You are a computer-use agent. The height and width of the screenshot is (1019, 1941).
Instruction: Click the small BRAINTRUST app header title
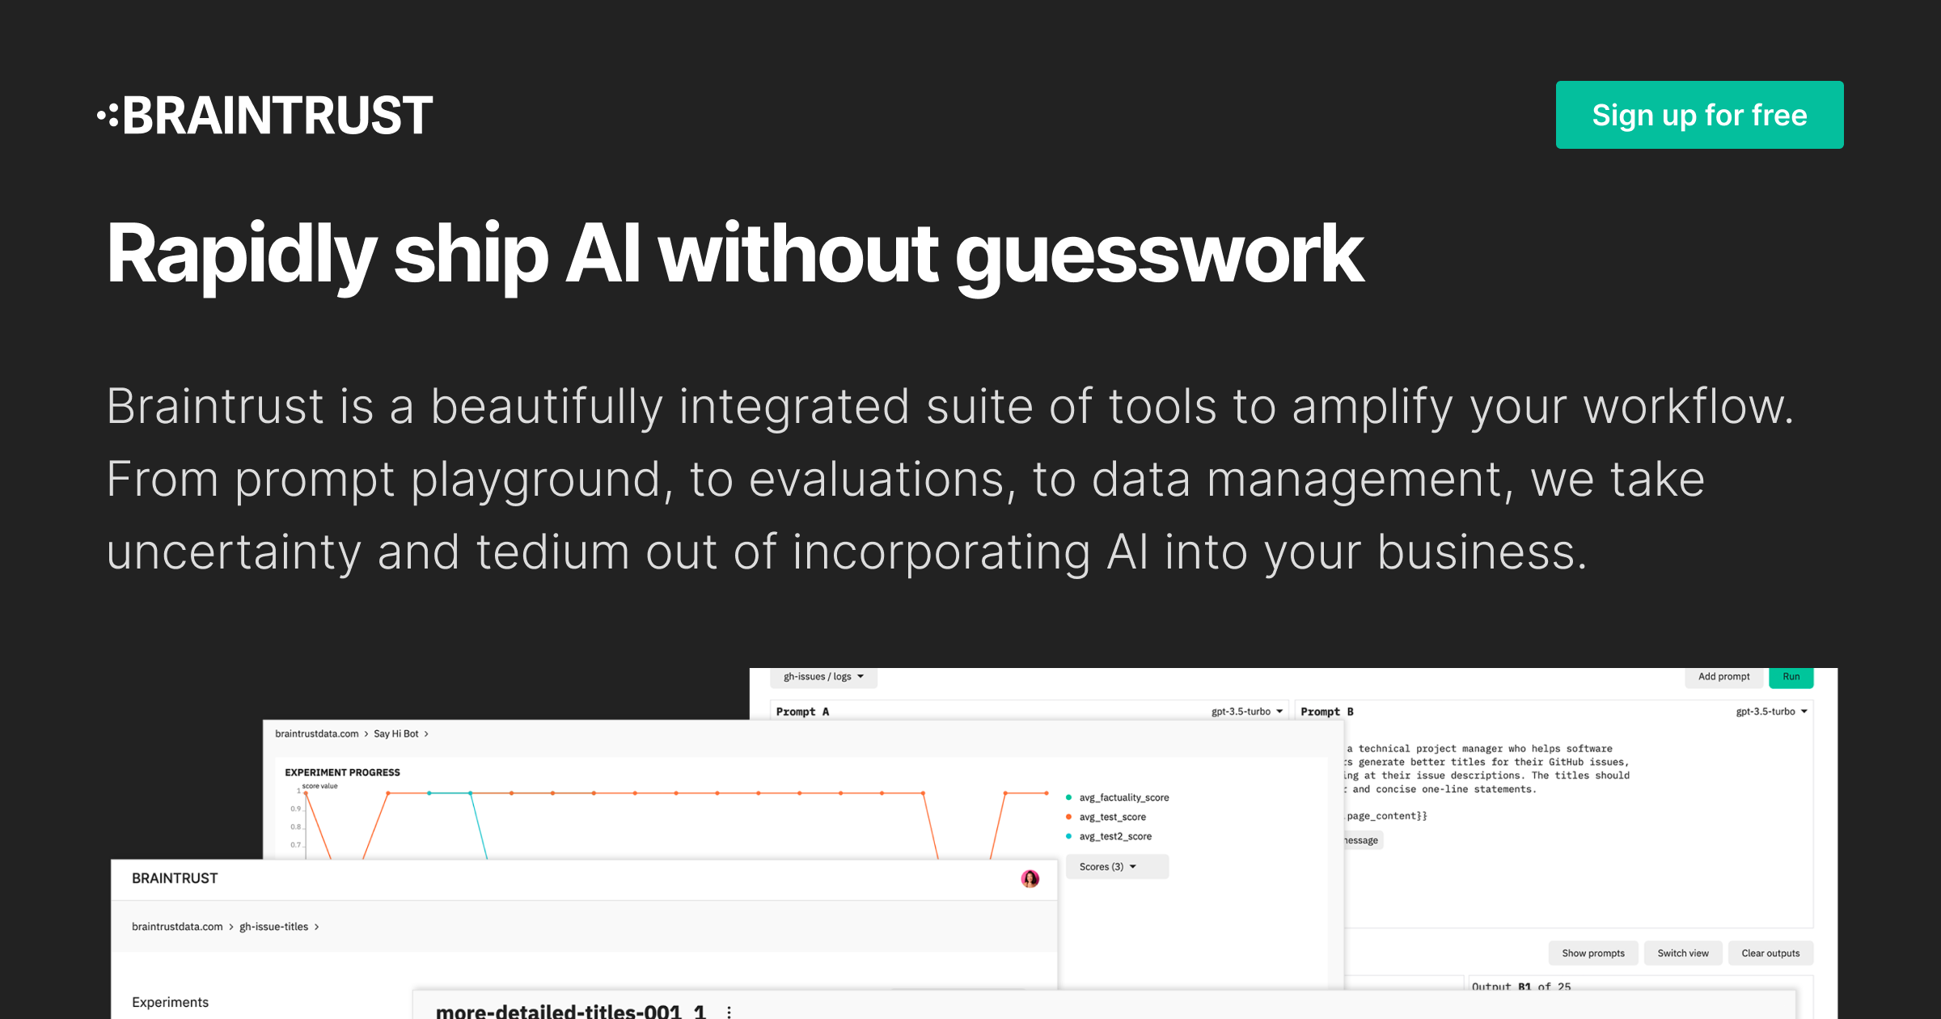click(175, 878)
